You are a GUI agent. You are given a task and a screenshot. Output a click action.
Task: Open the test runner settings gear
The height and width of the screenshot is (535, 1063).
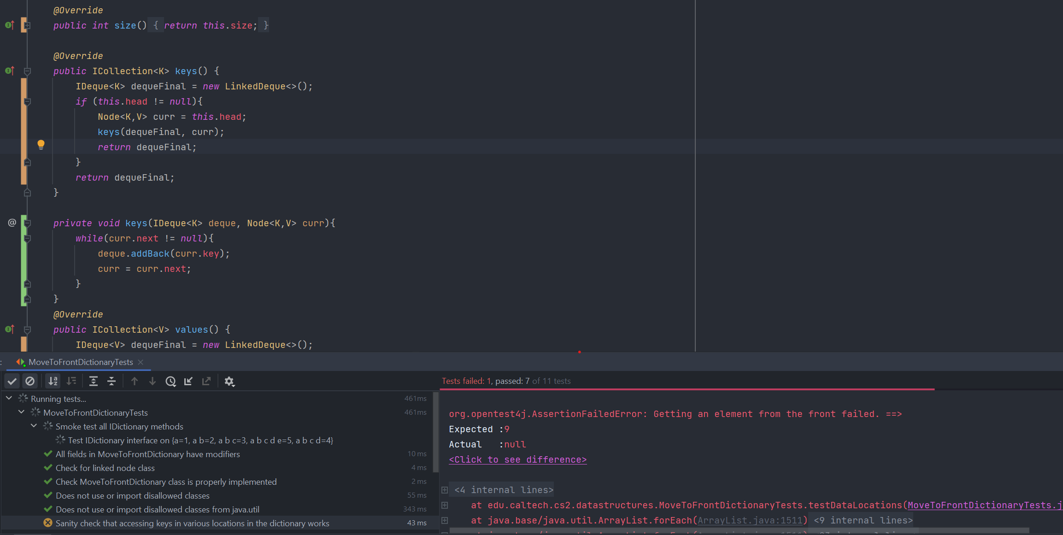click(229, 381)
